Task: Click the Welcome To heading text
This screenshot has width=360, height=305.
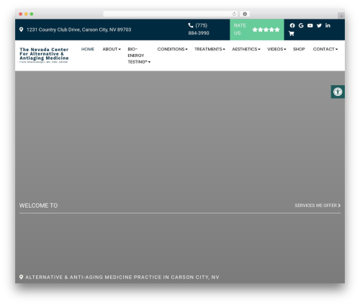Action: point(38,205)
